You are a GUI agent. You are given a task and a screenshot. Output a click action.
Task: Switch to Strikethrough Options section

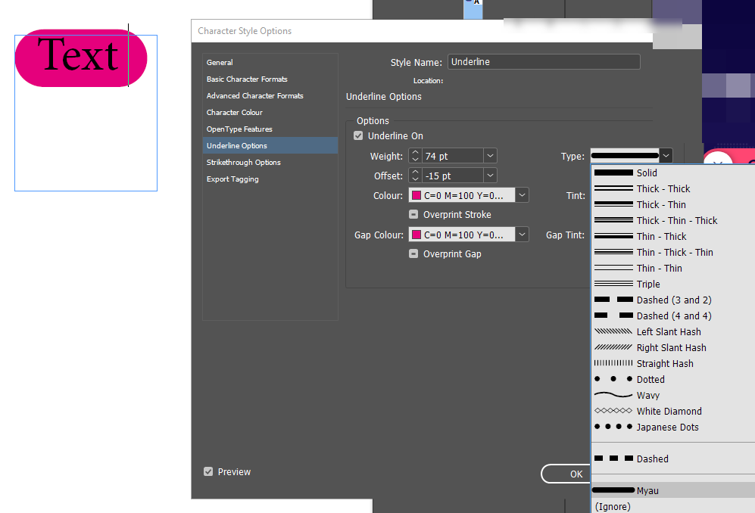pyautogui.click(x=243, y=162)
